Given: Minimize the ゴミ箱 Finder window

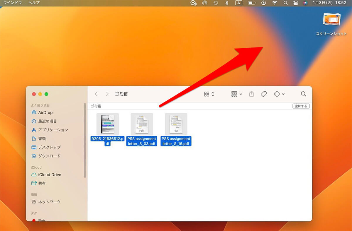Looking at the screenshot, I should (x=40, y=94).
